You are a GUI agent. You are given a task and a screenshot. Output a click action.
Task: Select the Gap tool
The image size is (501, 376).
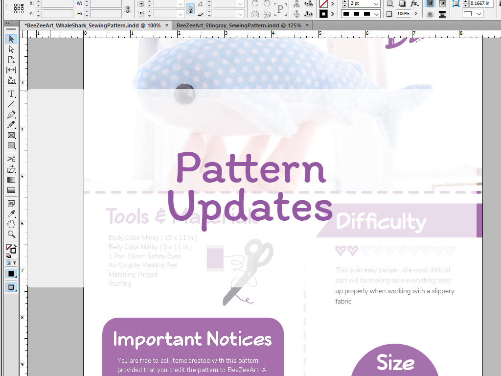pyautogui.click(x=11, y=70)
